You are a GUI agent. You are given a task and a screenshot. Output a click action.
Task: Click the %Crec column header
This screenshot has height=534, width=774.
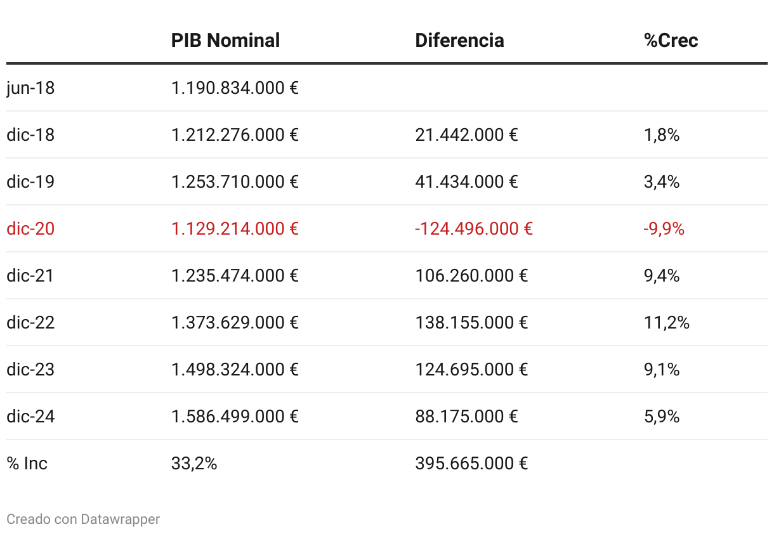[x=671, y=41]
